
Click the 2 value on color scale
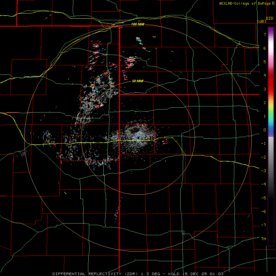pyautogui.click(x=265, y=103)
